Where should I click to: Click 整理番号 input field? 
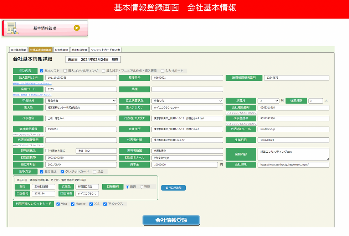click(187, 78)
